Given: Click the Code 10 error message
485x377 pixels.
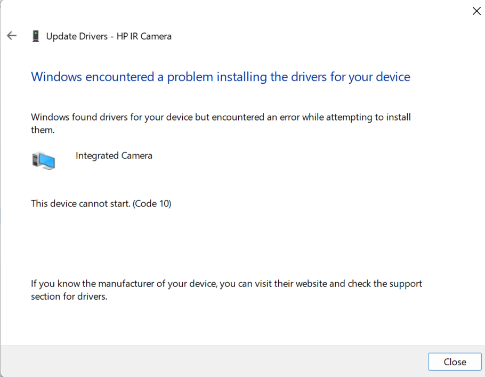Looking at the screenshot, I should pos(101,203).
